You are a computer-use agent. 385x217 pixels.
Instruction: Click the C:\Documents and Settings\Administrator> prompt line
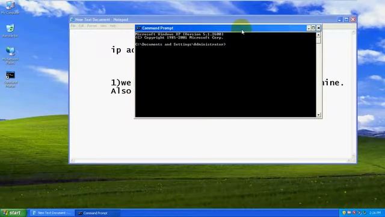(180, 44)
